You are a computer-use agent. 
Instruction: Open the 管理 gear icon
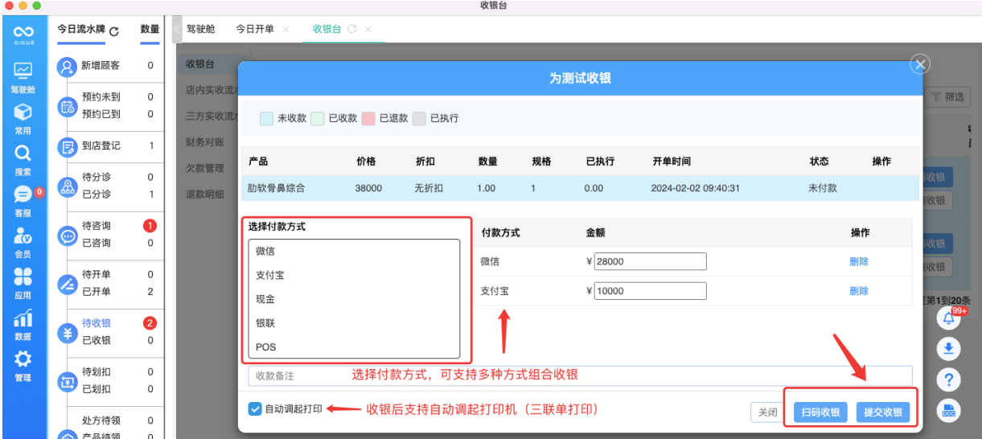[23, 359]
